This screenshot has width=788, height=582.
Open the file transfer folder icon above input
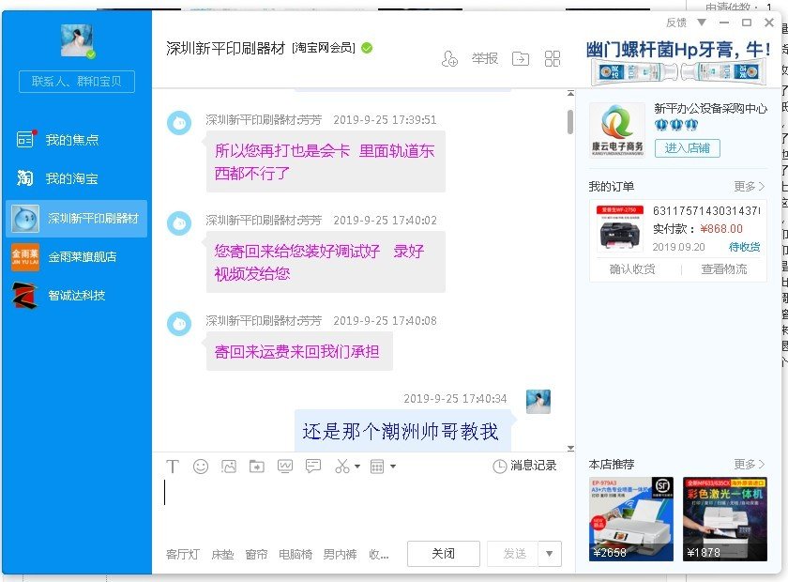[x=256, y=466]
